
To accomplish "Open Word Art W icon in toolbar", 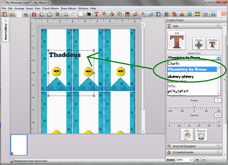I will 104,14.
